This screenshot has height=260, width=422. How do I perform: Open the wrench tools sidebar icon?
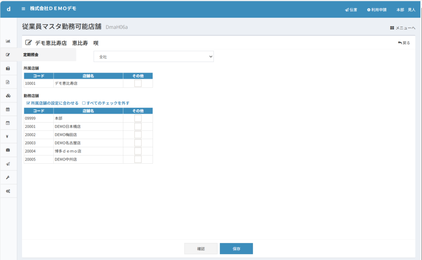(x=8, y=177)
